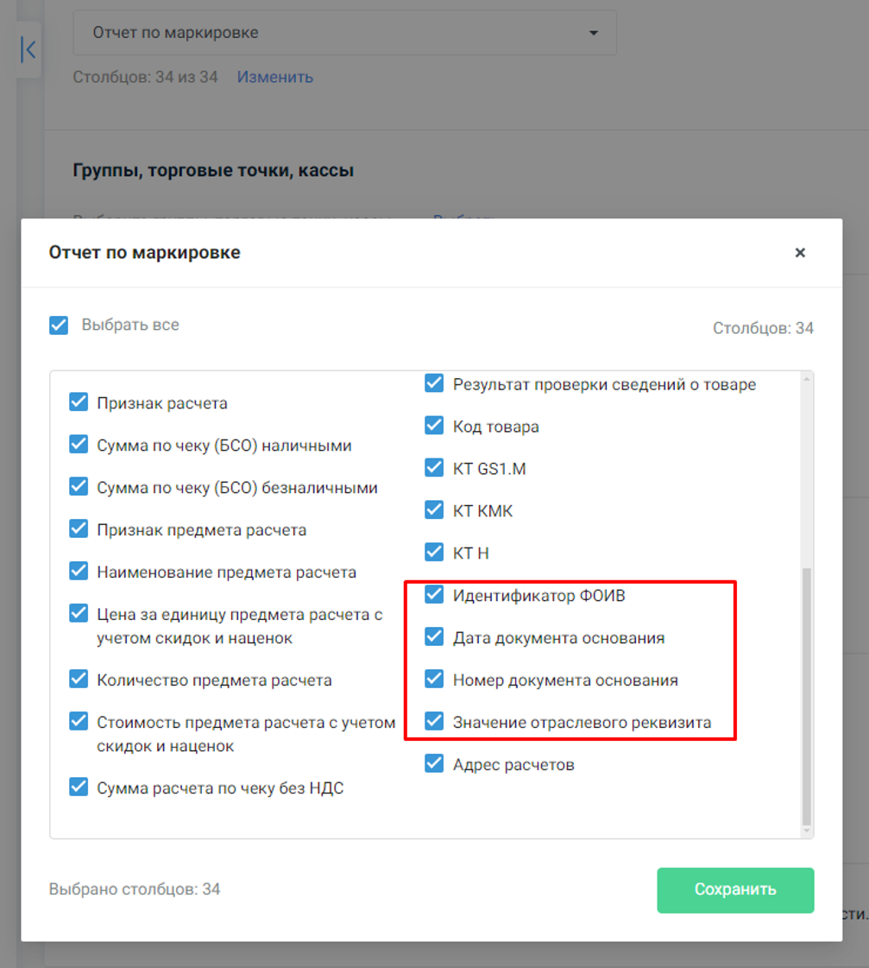Screen dimensions: 869x968
Task: Uncheck the Дата документа основания checkbox
Action: pyautogui.click(x=434, y=637)
